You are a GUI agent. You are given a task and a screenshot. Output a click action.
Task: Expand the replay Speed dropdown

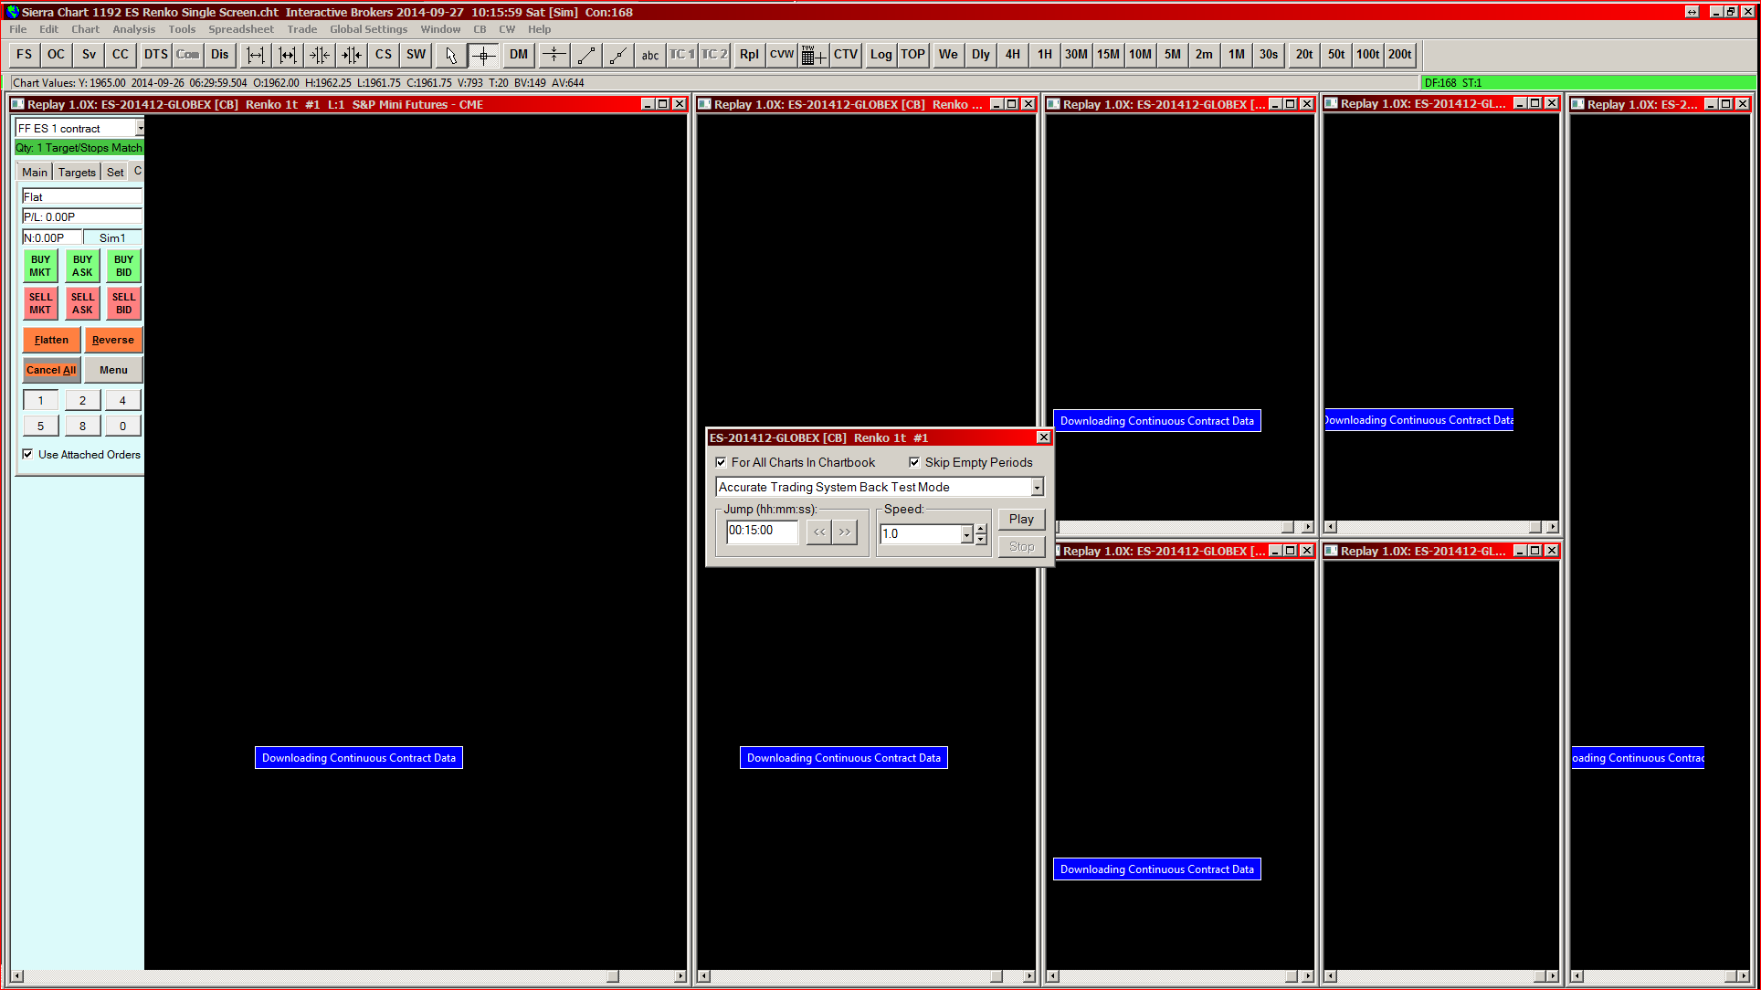click(966, 534)
